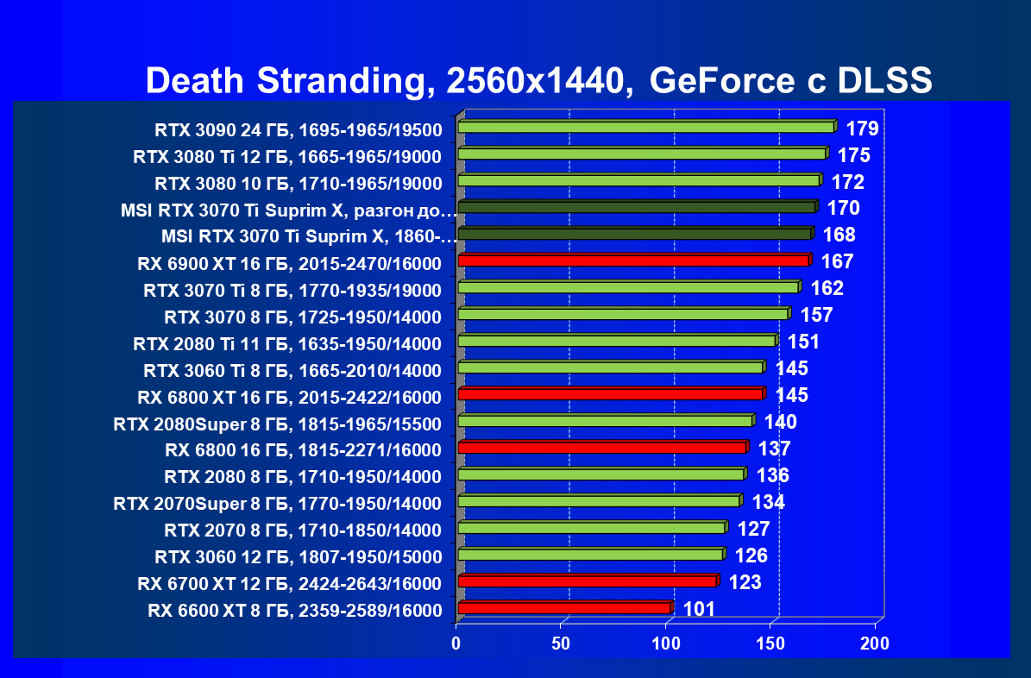This screenshot has width=1031, height=678.
Task: Click the value 172 next to RTX 3080
Action: [847, 182]
